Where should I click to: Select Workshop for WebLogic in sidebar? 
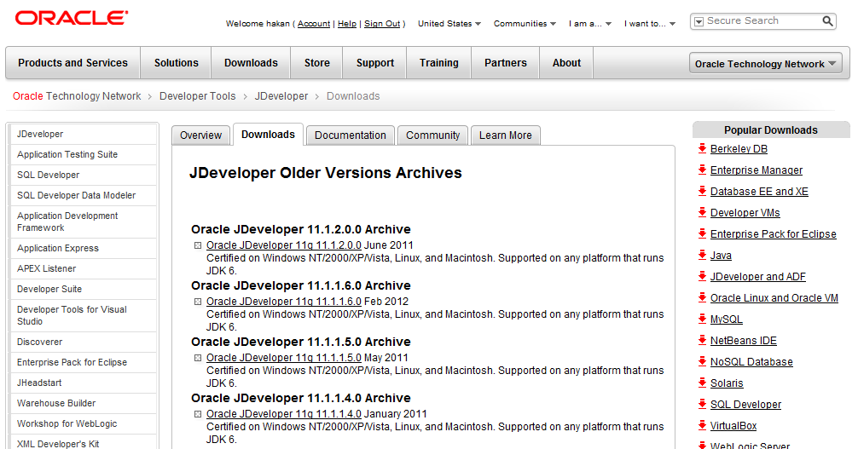coord(84,423)
